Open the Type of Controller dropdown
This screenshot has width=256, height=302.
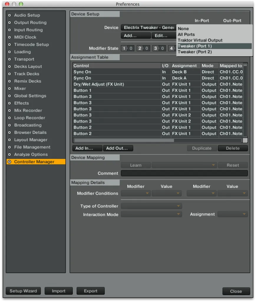tap(151, 206)
